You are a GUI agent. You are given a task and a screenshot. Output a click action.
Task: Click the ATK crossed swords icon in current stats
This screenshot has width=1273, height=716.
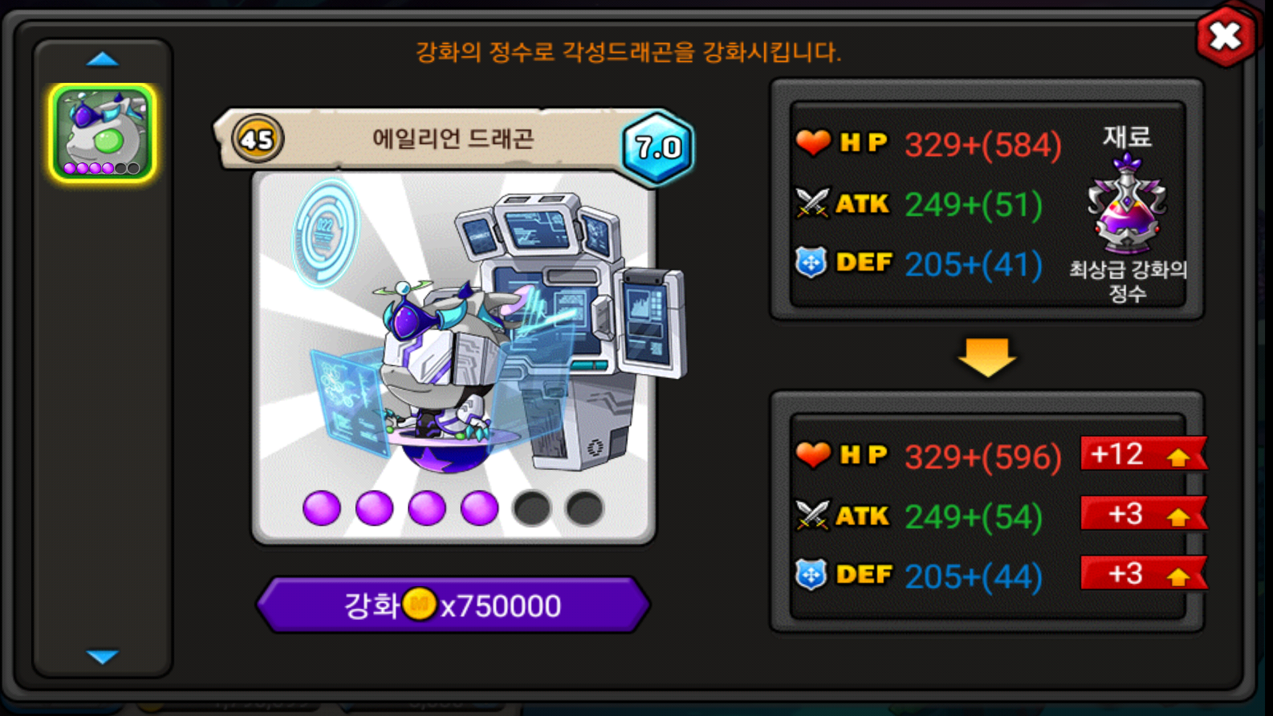(812, 203)
